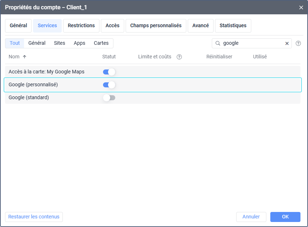Close the account properties dialog
The width and height of the screenshot is (308, 227).
pyautogui.click(x=301, y=7)
